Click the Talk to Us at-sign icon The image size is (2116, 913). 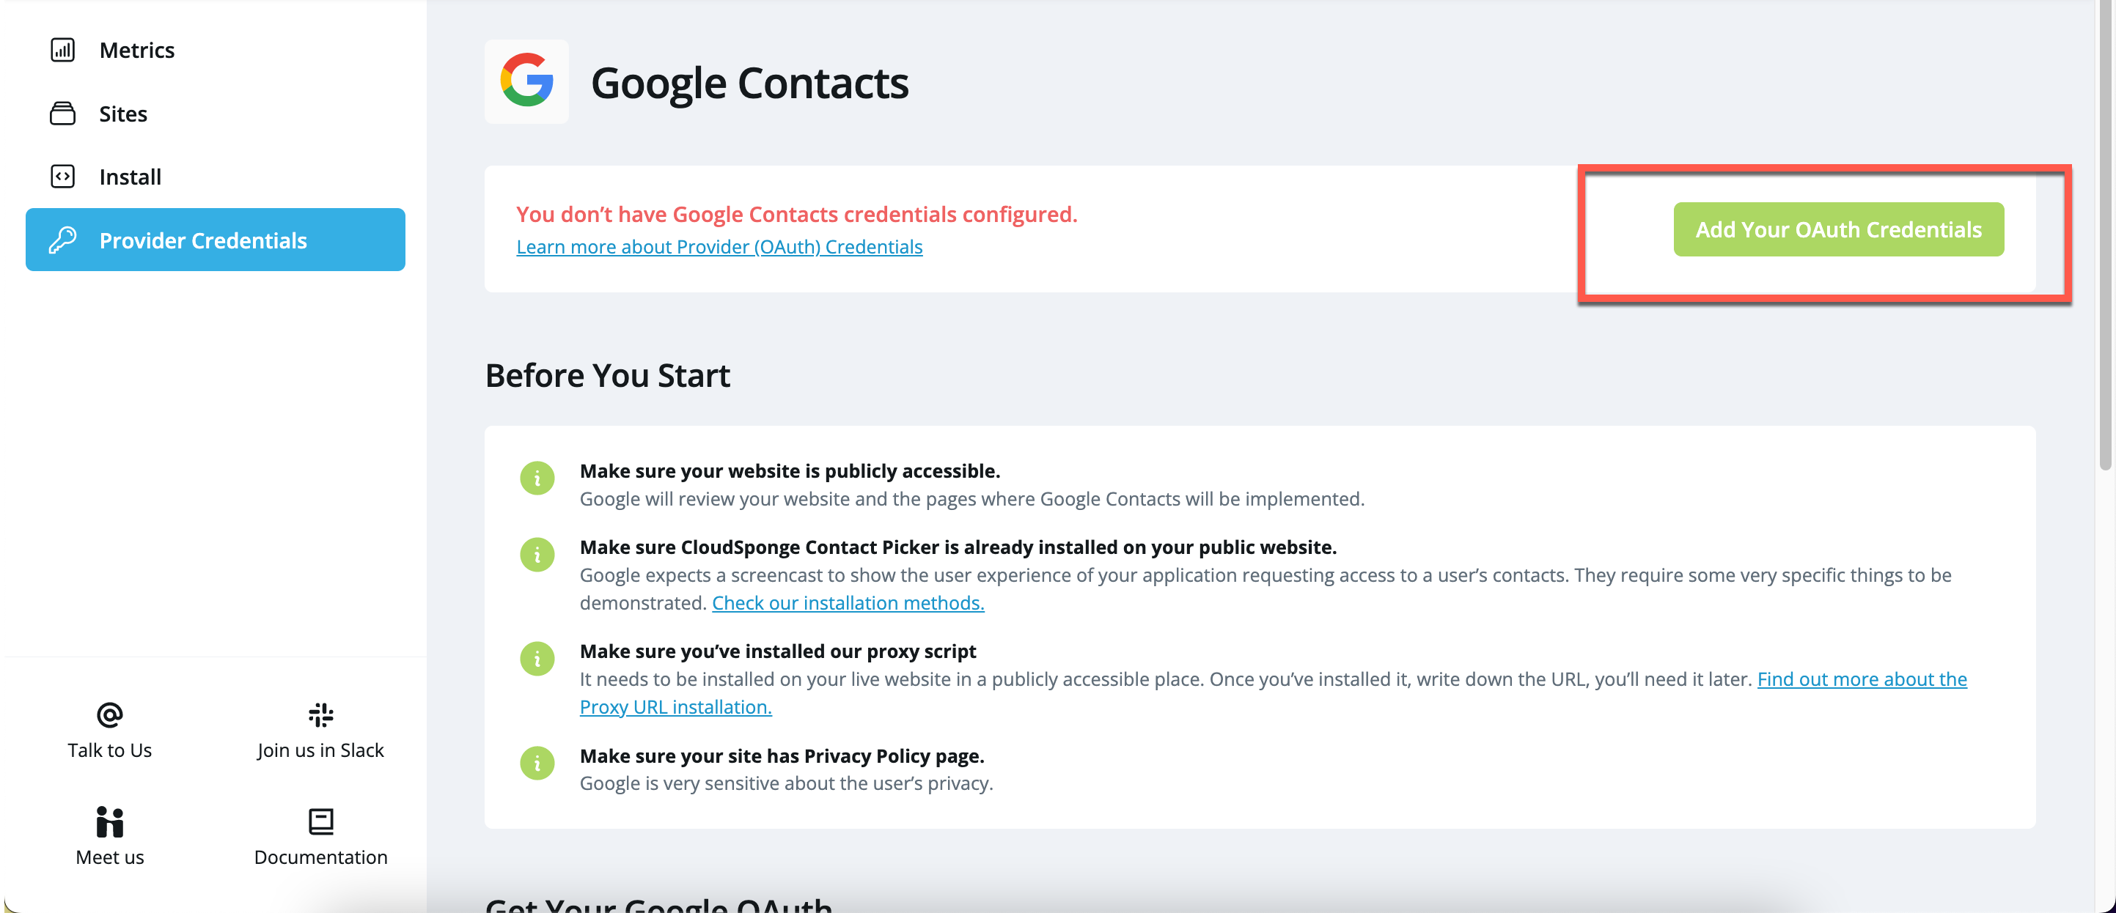click(109, 715)
